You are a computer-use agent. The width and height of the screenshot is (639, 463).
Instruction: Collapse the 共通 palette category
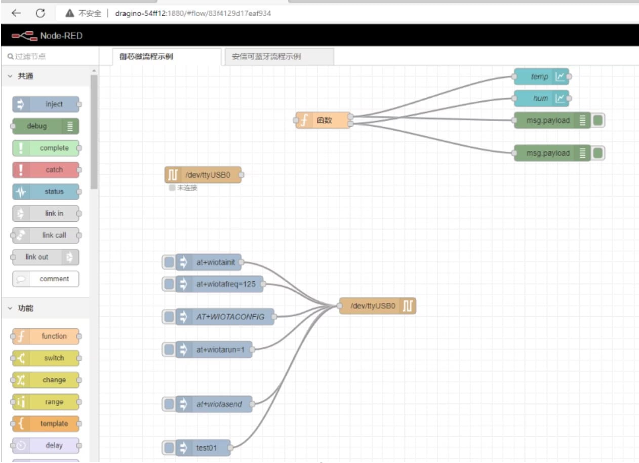(x=10, y=76)
